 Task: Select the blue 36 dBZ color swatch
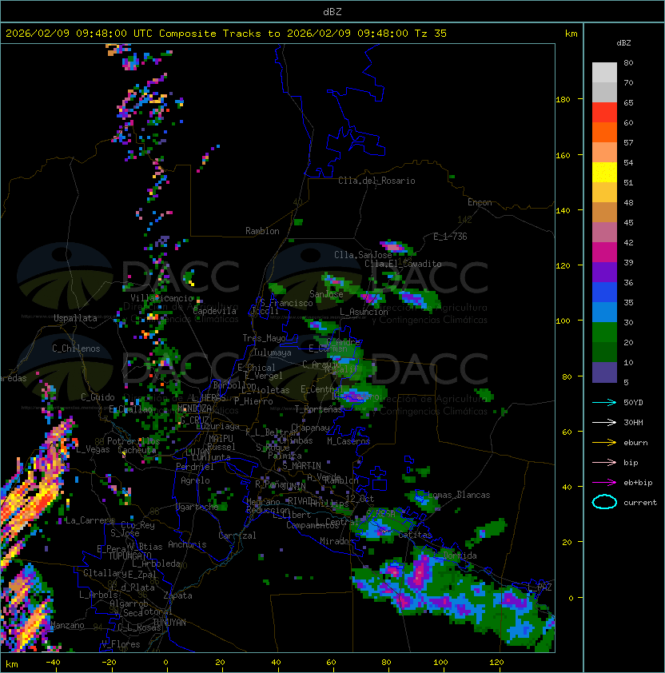click(604, 293)
